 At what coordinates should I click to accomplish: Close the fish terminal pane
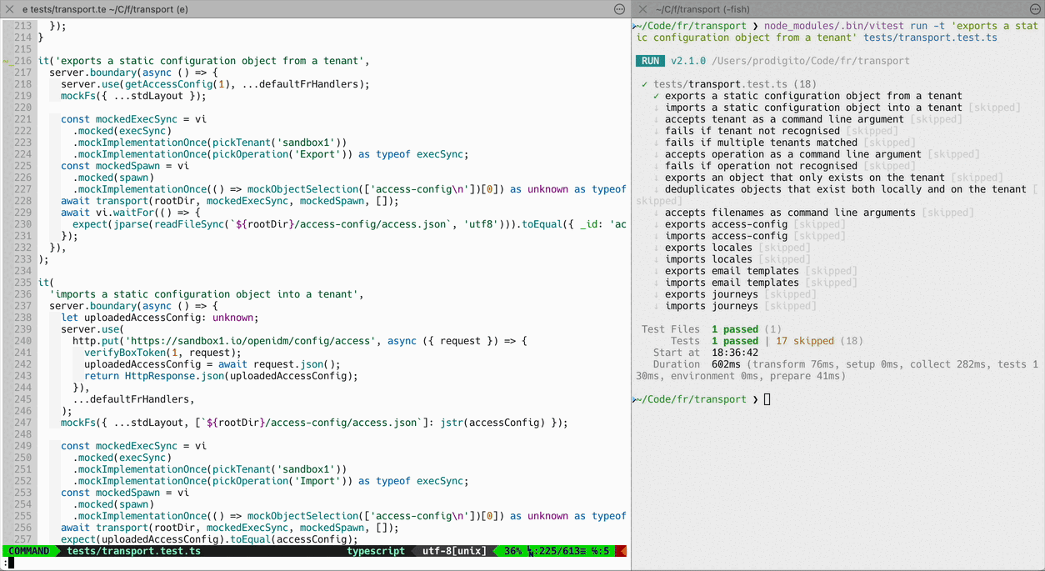pyautogui.click(x=642, y=8)
